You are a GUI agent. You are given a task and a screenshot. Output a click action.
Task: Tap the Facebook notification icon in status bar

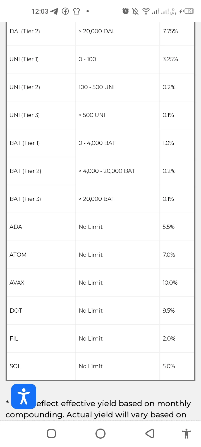click(65, 11)
